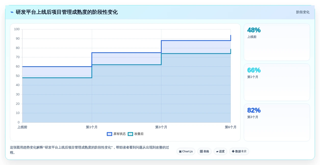Click the 原有状态 legend label

tap(120, 134)
